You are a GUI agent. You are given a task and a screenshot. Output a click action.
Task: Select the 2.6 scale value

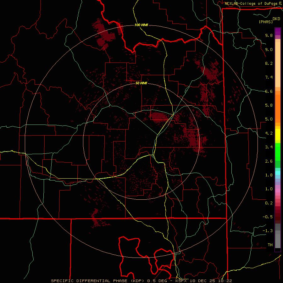click(269, 161)
